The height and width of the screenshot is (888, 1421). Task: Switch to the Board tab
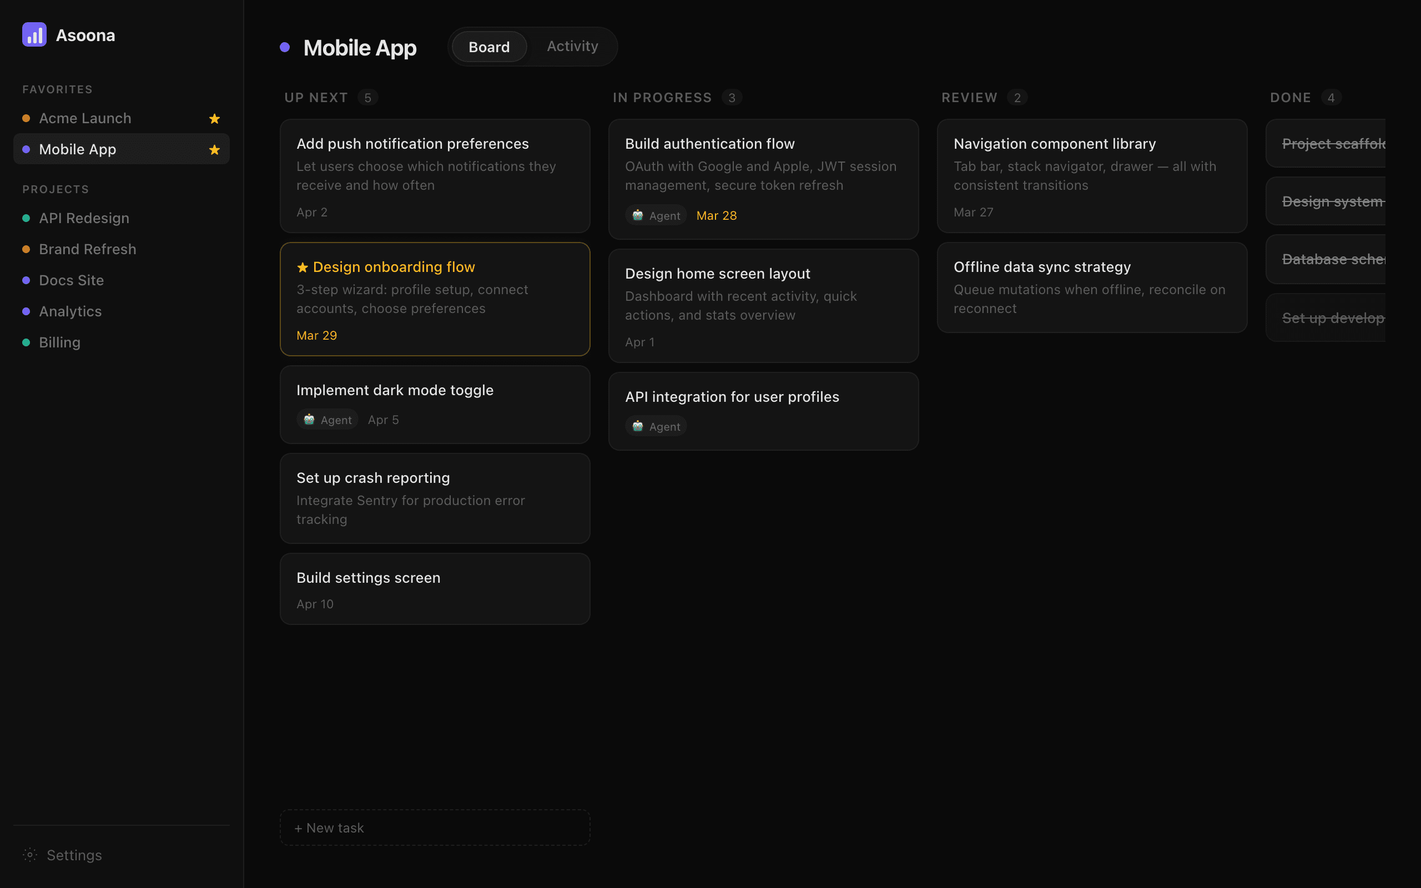click(x=488, y=47)
